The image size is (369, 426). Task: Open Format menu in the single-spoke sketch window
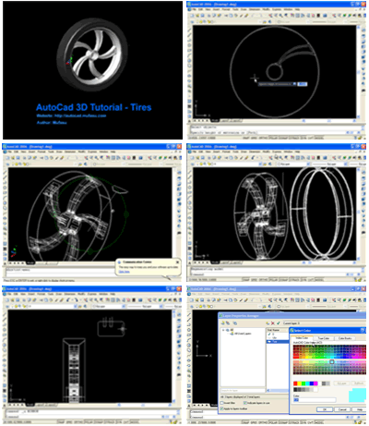point(226,9)
